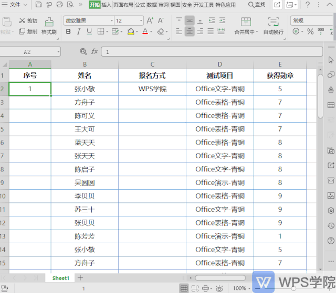Switch to normal view in status bar
Screen dimensions: 336x293
[x=184, y=288]
